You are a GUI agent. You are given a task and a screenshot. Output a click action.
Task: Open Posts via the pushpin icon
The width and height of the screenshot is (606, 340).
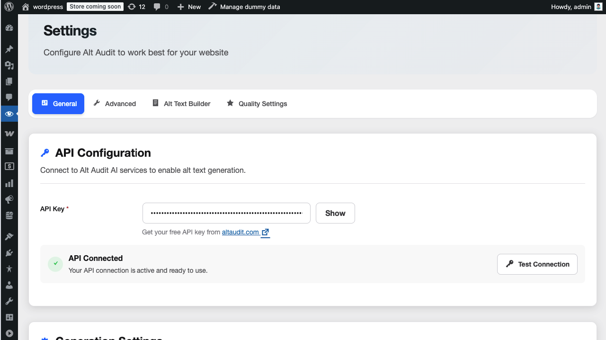click(x=9, y=49)
